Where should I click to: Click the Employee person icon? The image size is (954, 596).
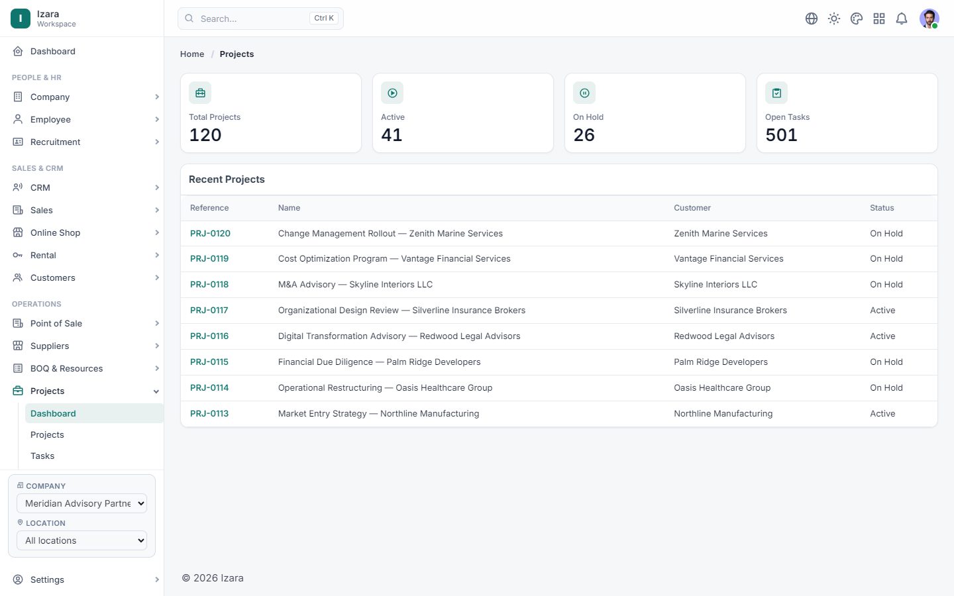point(18,119)
